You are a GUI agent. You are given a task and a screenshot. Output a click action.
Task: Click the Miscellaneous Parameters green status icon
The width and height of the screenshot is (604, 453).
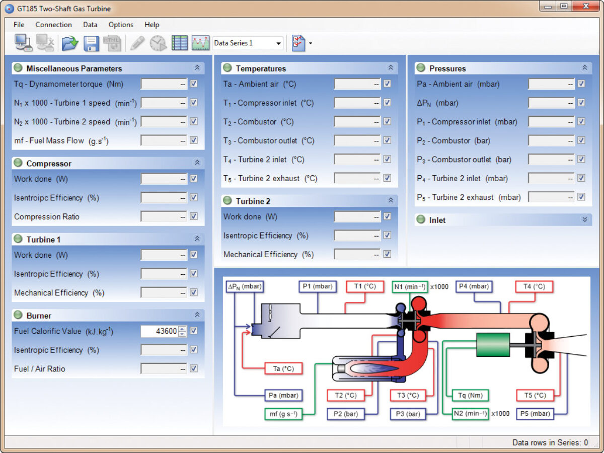point(18,68)
